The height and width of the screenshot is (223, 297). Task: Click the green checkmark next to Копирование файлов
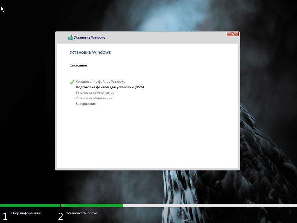[72, 82]
